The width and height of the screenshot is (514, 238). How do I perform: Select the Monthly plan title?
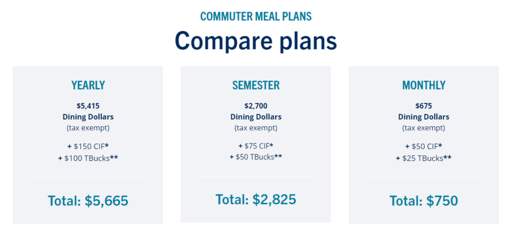click(x=424, y=86)
